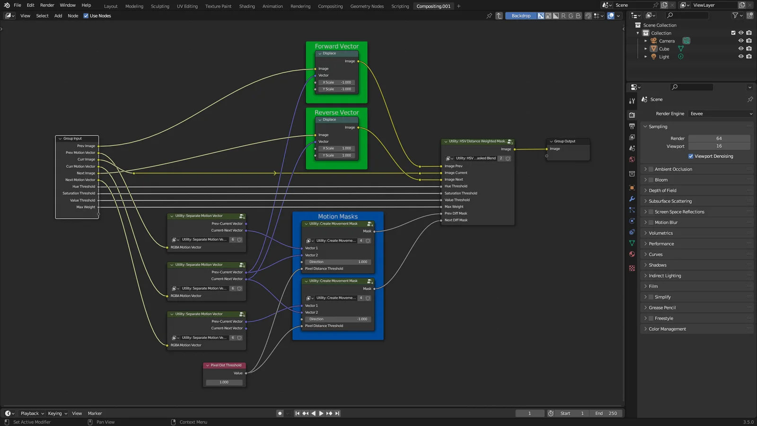Toggle the Backdrop button in the header

(x=520, y=15)
